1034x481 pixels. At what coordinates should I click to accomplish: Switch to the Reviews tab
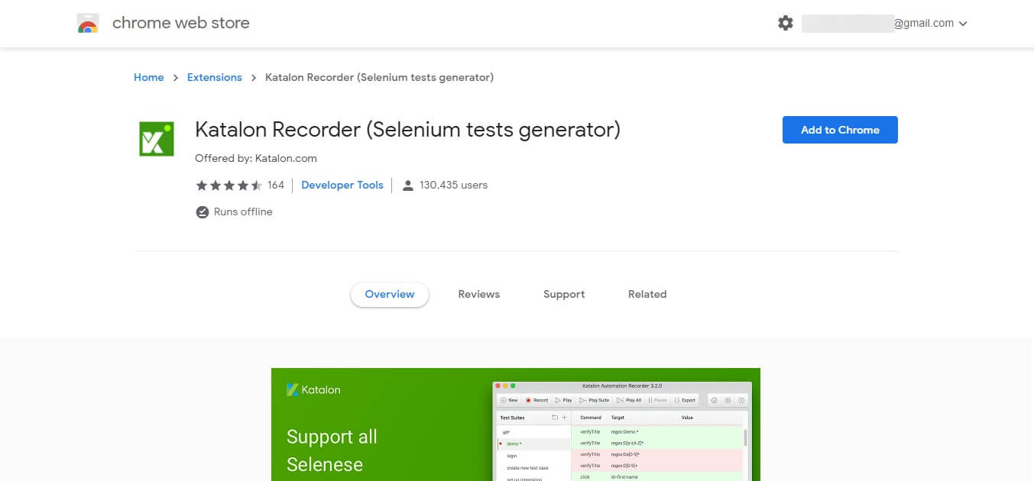point(479,294)
